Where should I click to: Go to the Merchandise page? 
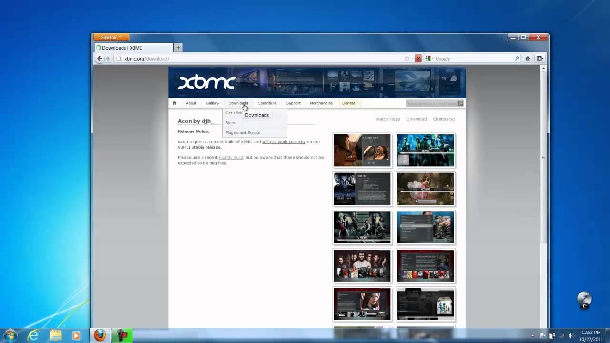click(x=321, y=103)
